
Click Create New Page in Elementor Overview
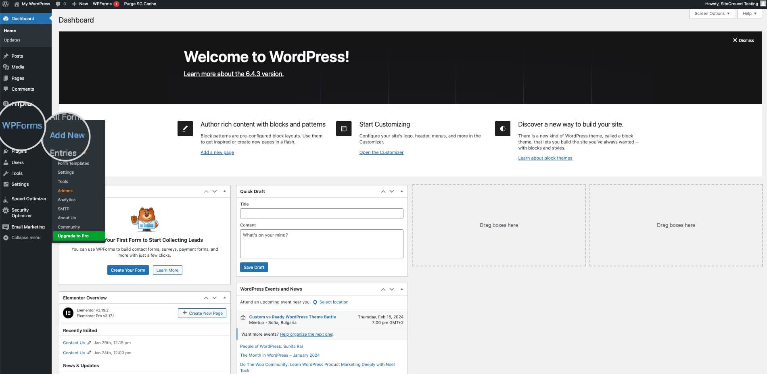202,313
